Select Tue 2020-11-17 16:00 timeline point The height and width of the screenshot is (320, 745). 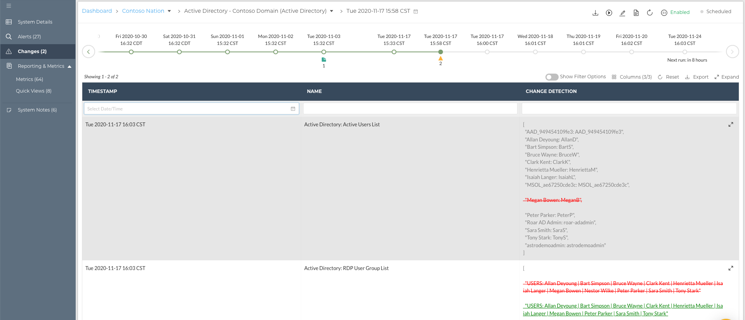pos(487,52)
